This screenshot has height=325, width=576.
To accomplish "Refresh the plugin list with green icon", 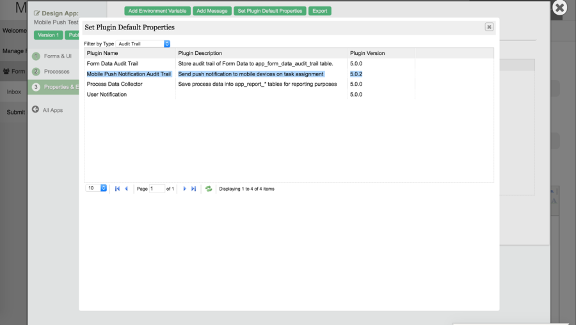I will [x=209, y=189].
